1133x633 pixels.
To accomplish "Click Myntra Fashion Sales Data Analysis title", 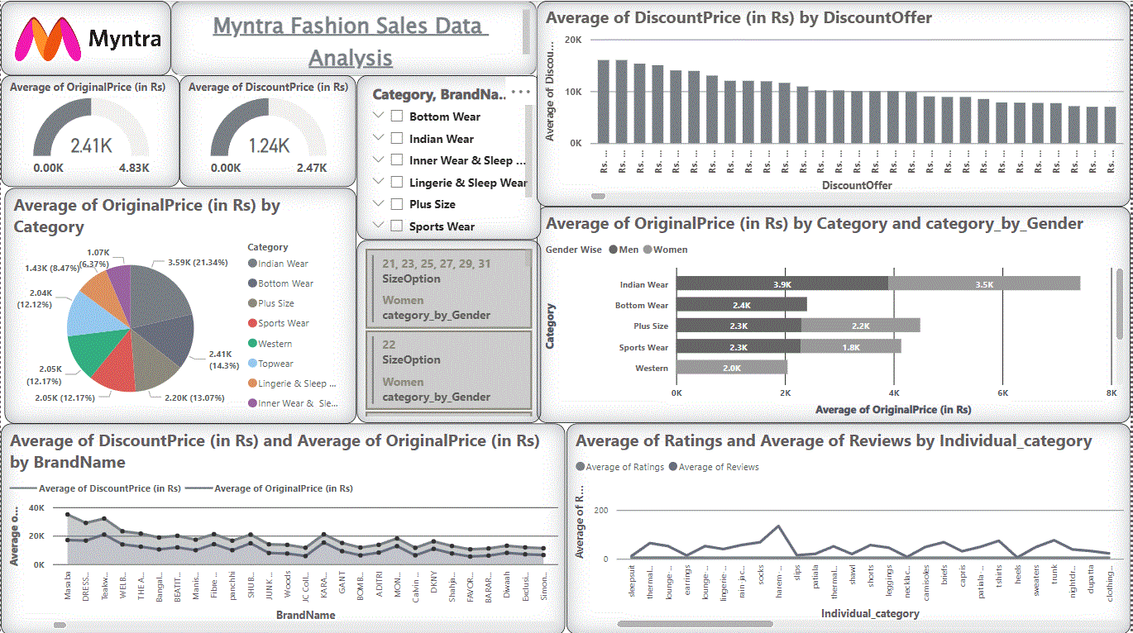I will click(x=351, y=41).
